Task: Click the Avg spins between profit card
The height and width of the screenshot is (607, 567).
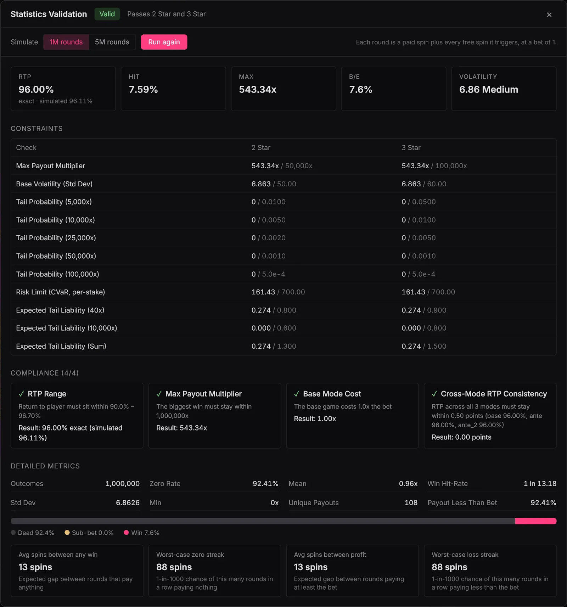Action: coord(352,571)
